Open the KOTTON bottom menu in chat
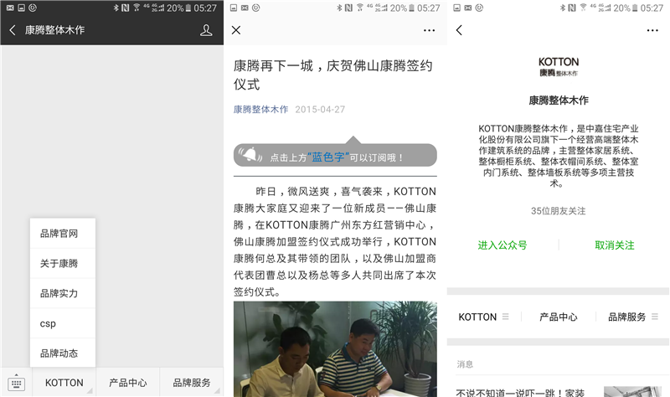The width and height of the screenshot is (670, 397). [x=64, y=383]
